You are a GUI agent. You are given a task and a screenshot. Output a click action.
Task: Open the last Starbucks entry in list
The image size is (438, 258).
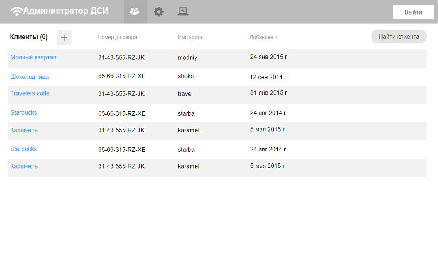click(24, 149)
